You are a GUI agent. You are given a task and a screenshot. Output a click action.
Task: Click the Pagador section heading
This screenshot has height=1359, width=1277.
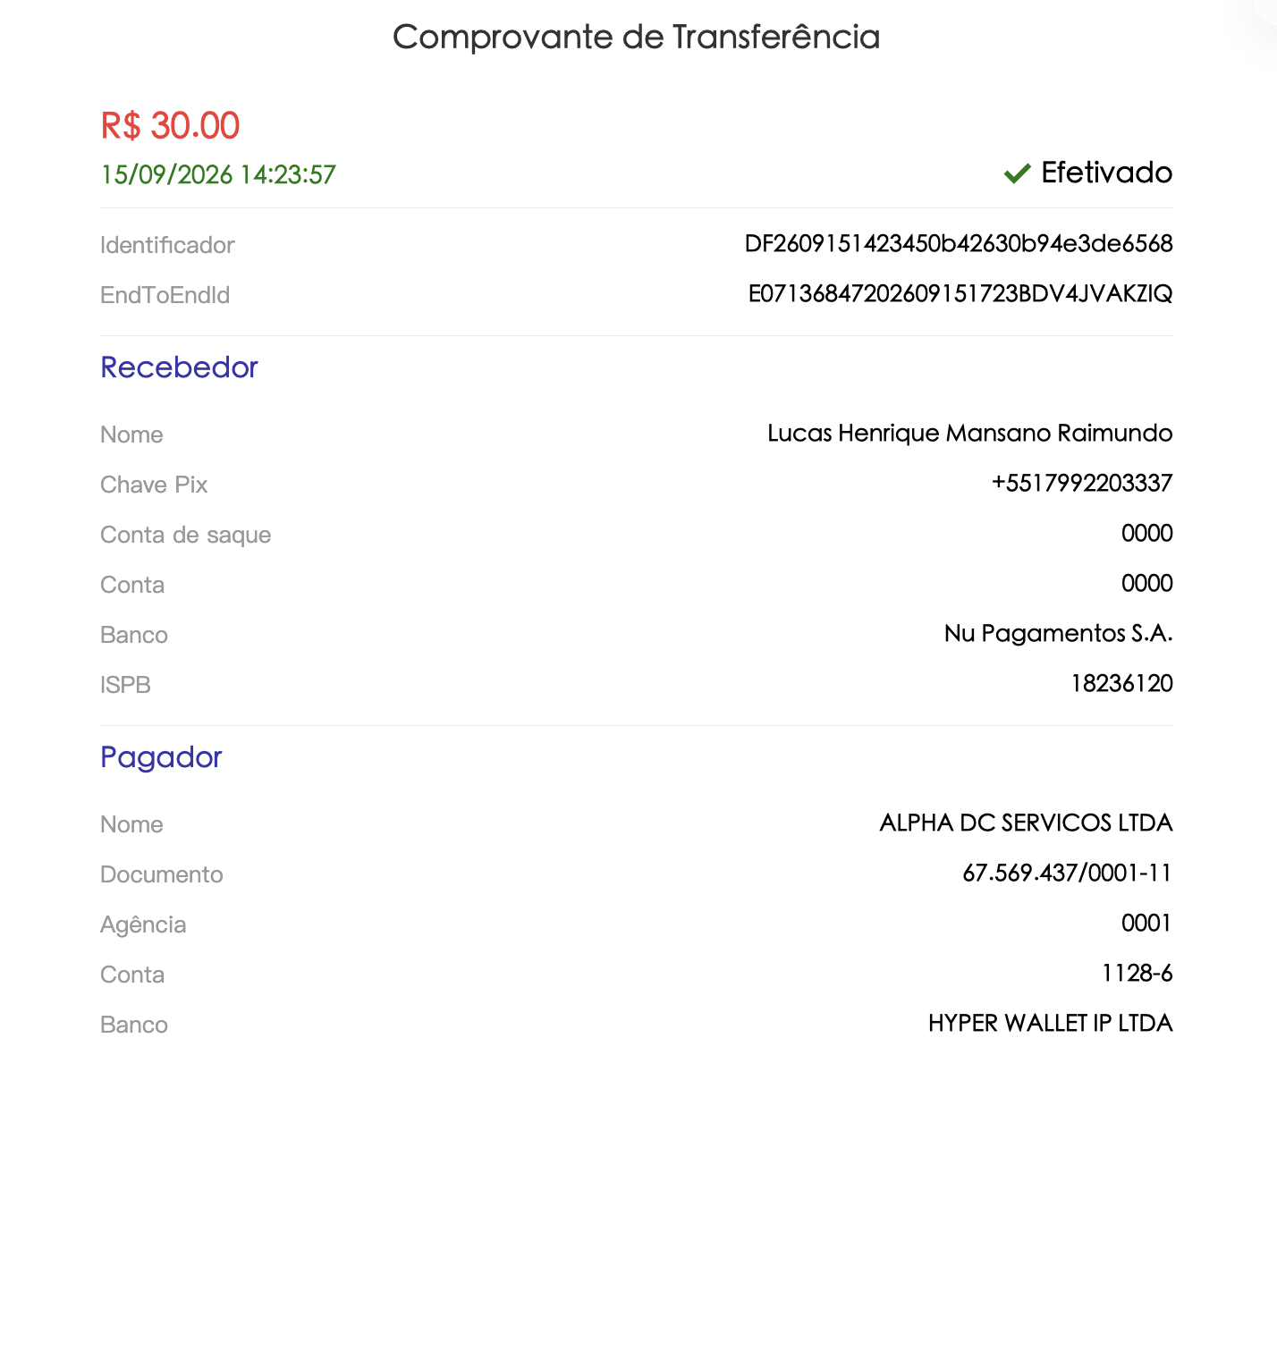point(161,758)
